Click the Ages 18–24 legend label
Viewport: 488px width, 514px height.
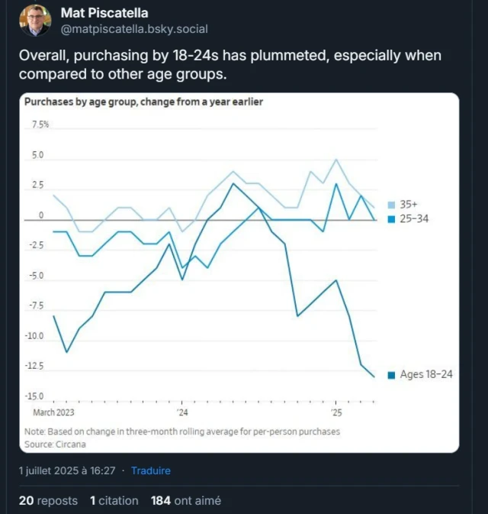[426, 374]
